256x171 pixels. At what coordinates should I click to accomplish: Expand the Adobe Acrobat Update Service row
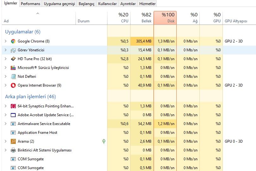point(6,115)
